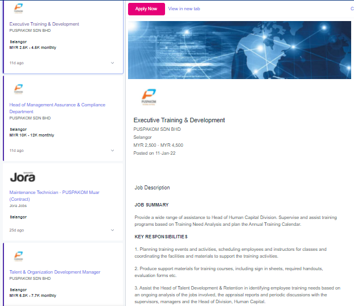Screen dimensions: 354x306
Task: Open the Talent & Organization Development Manager listing
Action: pyautogui.click(x=55, y=272)
